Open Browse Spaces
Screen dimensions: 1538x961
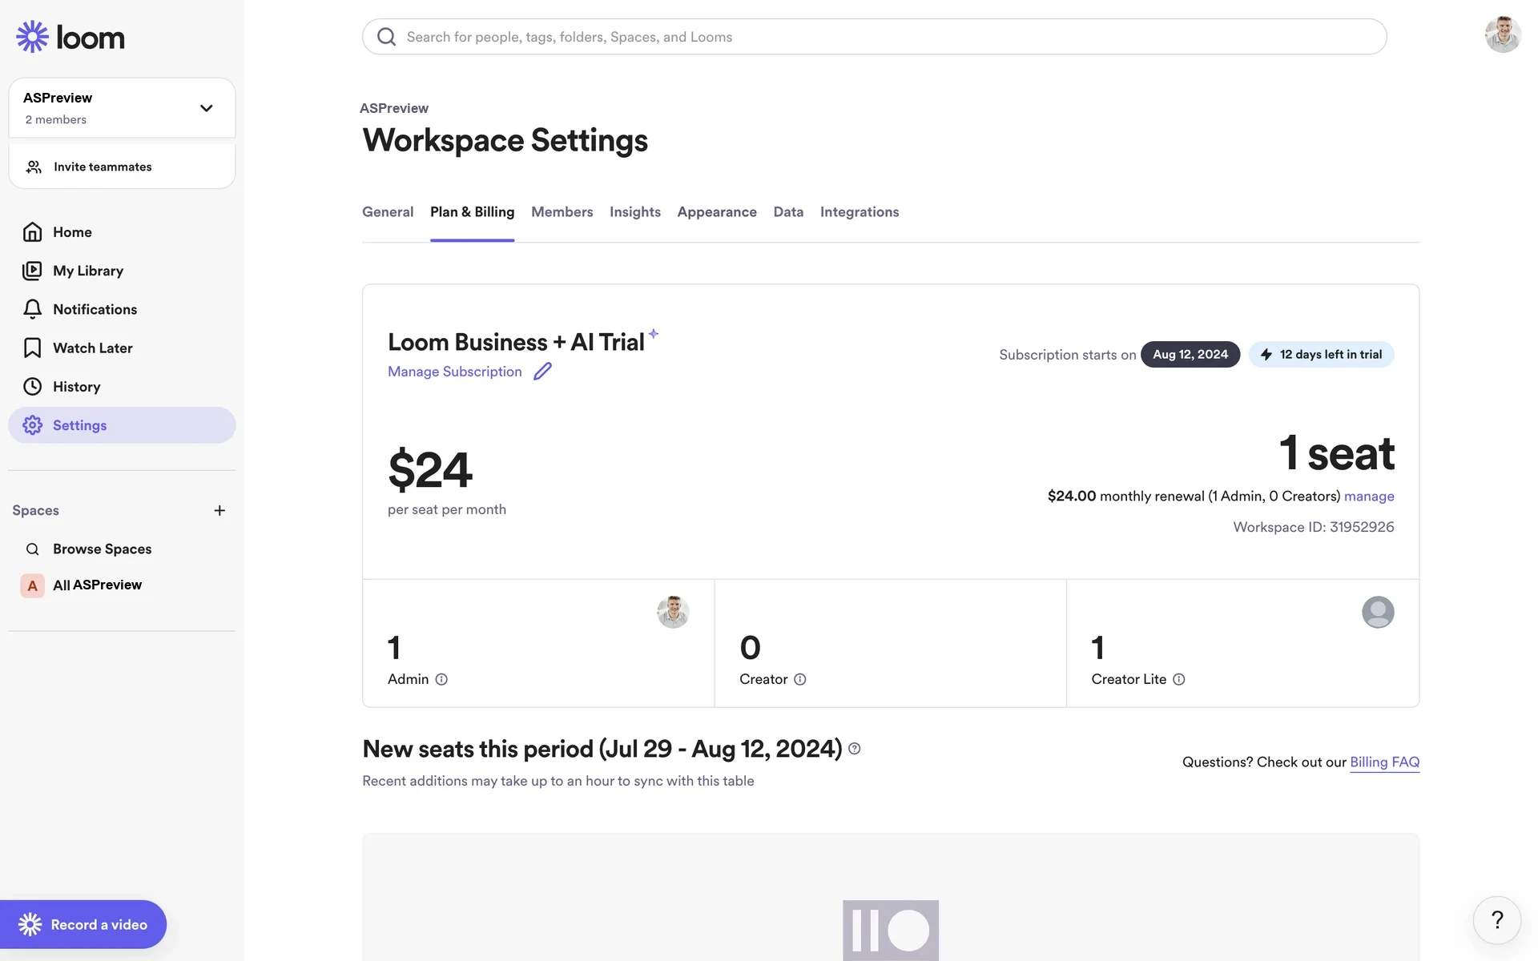pos(122,549)
